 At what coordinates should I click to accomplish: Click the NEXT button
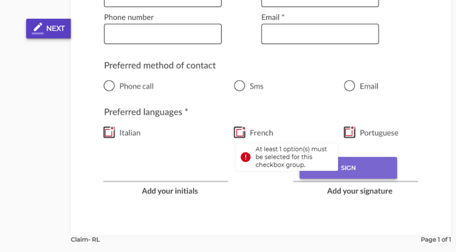(x=48, y=29)
